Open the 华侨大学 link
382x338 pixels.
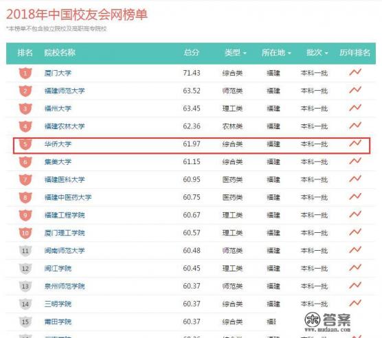point(58,144)
